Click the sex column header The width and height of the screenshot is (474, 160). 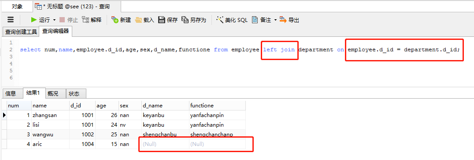(130, 106)
